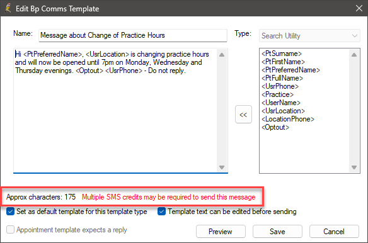The height and width of the screenshot is (243, 368).
Task: Tick Appointment template expects a reply
Action: tap(10, 229)
